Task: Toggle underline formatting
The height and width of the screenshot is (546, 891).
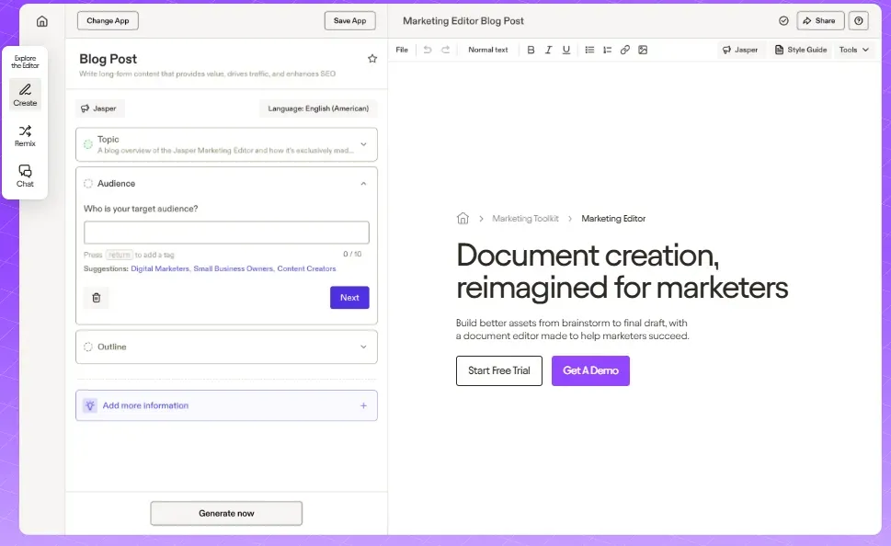Action: coord(566,50)
